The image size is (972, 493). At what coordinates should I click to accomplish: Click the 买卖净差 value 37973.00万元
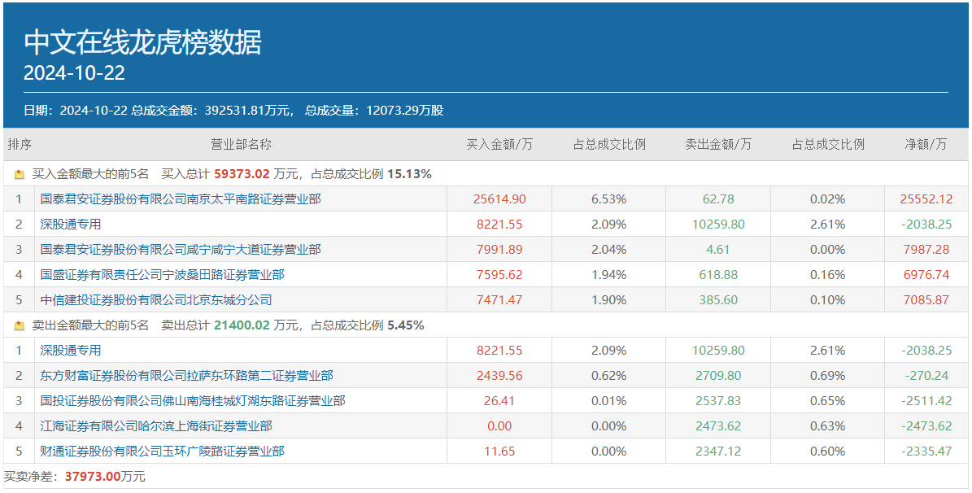click(x=105, y=477)
